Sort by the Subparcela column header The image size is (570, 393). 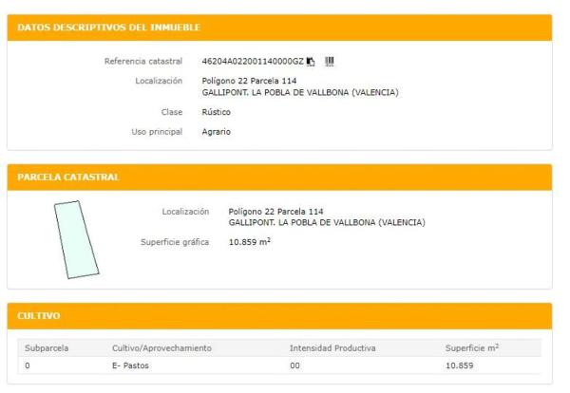tap(47, 348)
